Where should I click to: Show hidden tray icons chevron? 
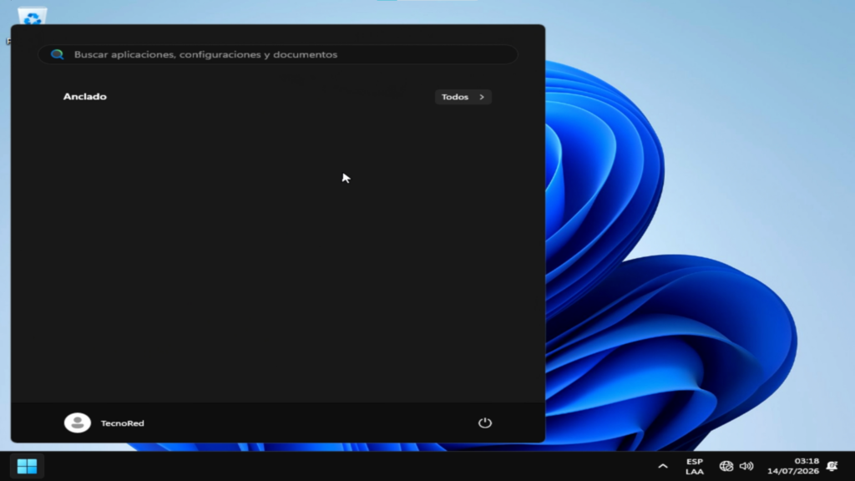point(662,466)
